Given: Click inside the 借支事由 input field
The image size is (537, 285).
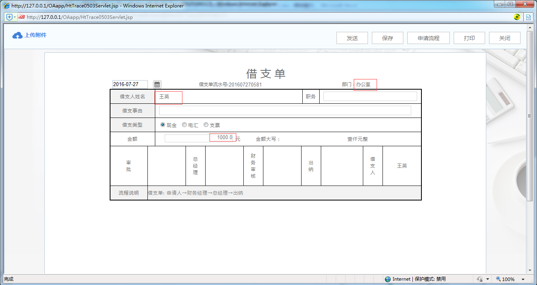Looking at the screenshot, I should click(x=285, y=110).
